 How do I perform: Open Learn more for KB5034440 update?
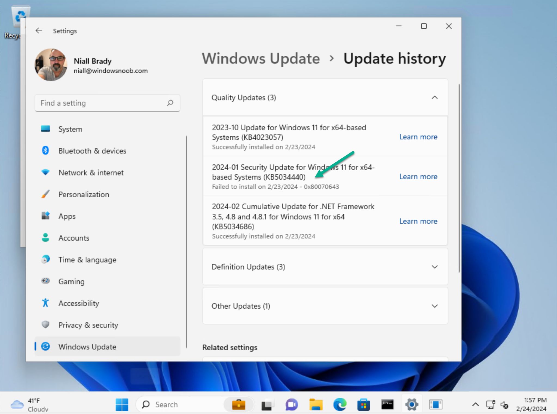tap(418, 177)
